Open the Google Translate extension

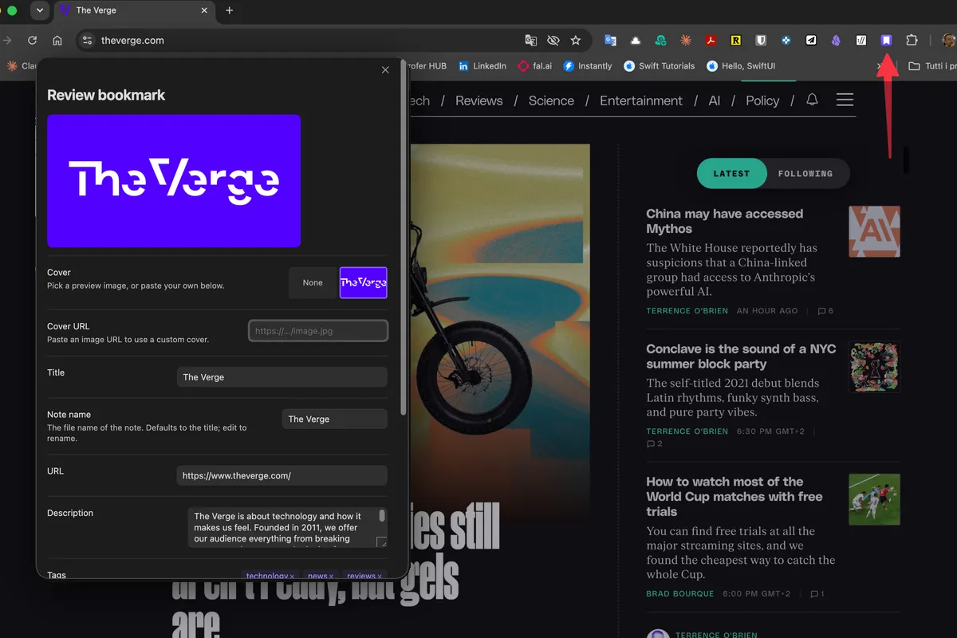[610, 40]
